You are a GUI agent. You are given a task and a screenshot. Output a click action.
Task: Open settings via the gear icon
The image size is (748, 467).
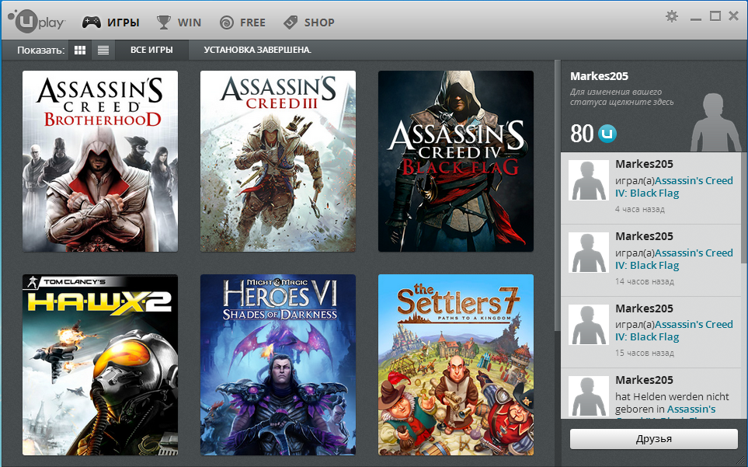(672, 16)
